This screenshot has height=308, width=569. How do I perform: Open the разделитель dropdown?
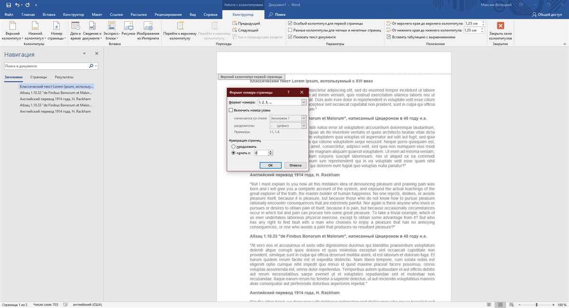tap(303, 126)
